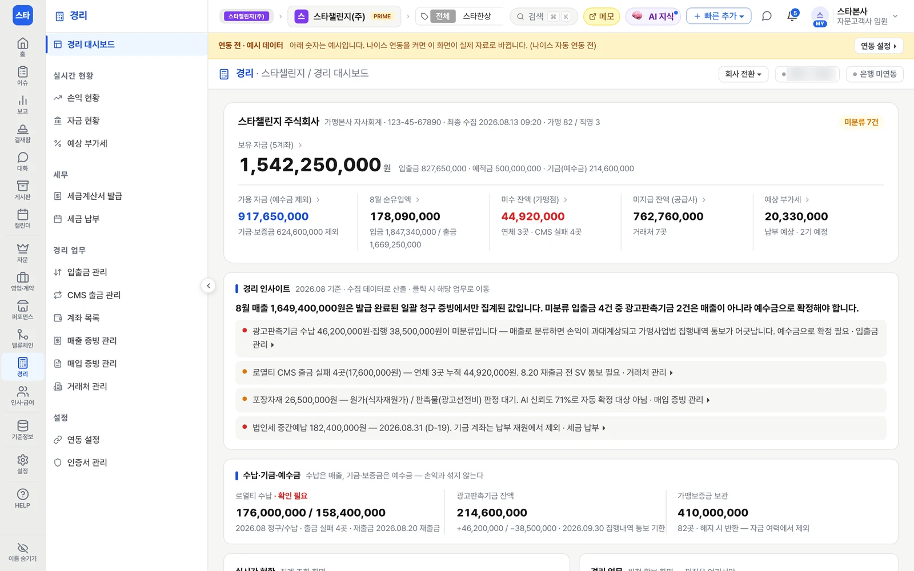Open the 스타챌린지(주) PRIME company chip
This screenshot has height=571, width=914.
(344, 17)
